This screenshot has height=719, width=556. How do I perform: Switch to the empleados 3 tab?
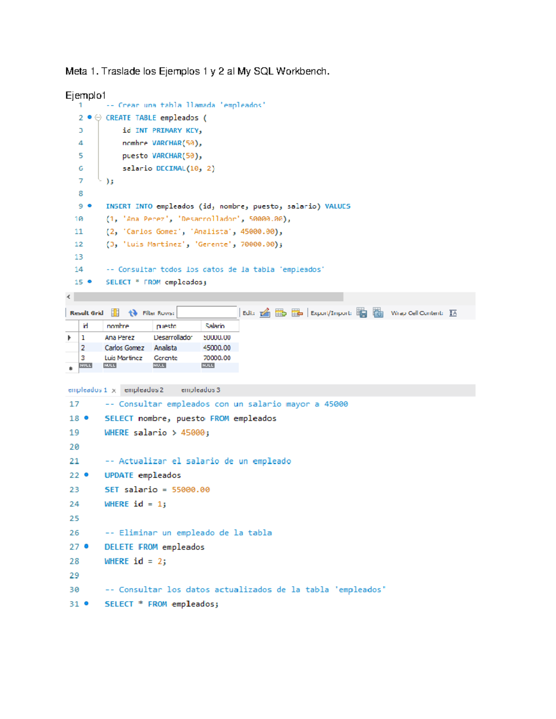click(201, 389)
